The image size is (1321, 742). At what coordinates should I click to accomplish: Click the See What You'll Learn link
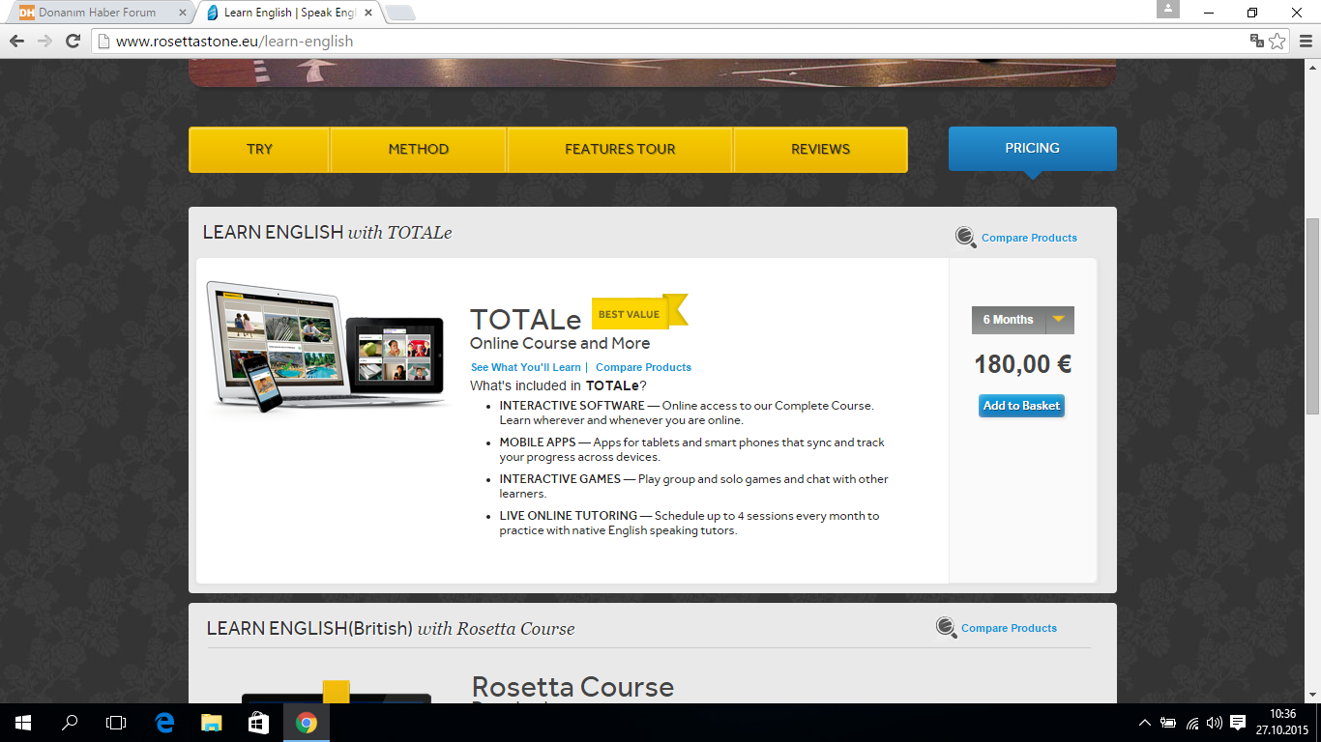point(526,367)
